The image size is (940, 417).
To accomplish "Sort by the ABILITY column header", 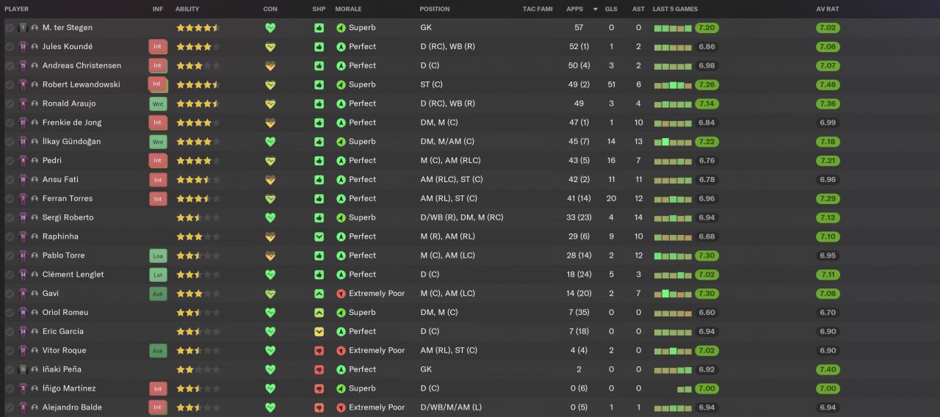I will 187,9.
